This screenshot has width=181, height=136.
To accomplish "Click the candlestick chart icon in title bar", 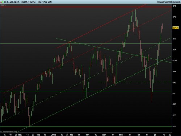I will 2,2.
